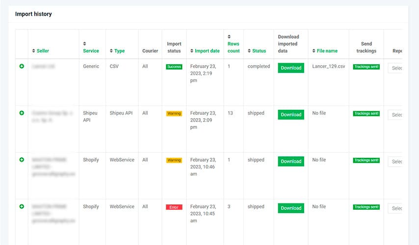Open Select dropdown in 10:45 am Shopify row

[x=395, y=208]
